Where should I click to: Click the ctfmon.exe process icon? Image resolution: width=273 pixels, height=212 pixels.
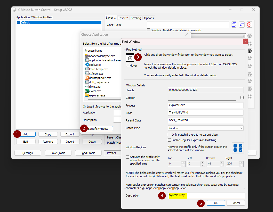86,73
